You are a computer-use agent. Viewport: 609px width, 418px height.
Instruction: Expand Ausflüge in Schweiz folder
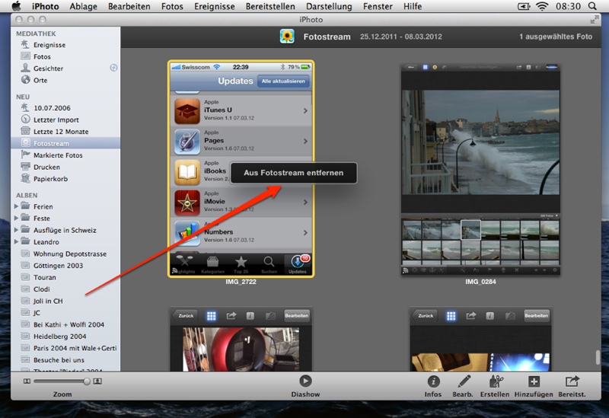pos(16,230)
